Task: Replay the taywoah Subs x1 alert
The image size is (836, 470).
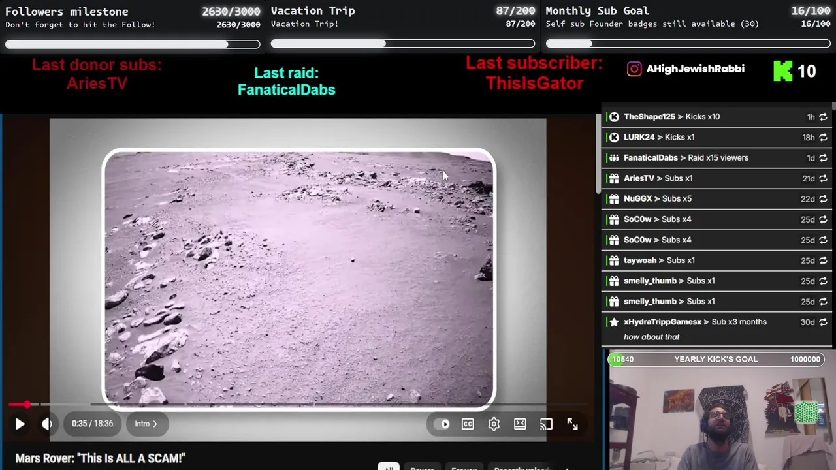Action: [x=823, y=260]
